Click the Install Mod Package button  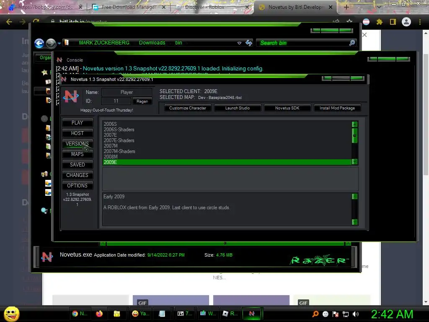pos(337,108)
